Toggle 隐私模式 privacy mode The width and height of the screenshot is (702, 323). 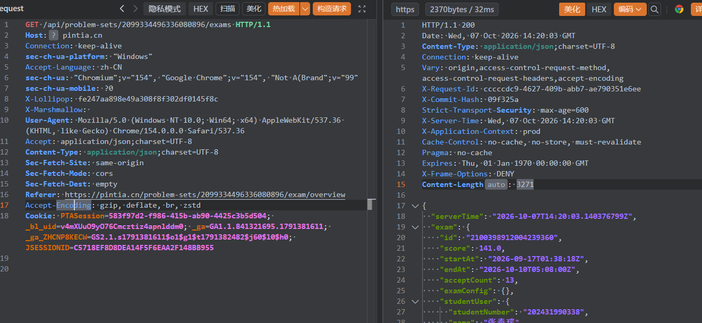click(x=165, y=8)
